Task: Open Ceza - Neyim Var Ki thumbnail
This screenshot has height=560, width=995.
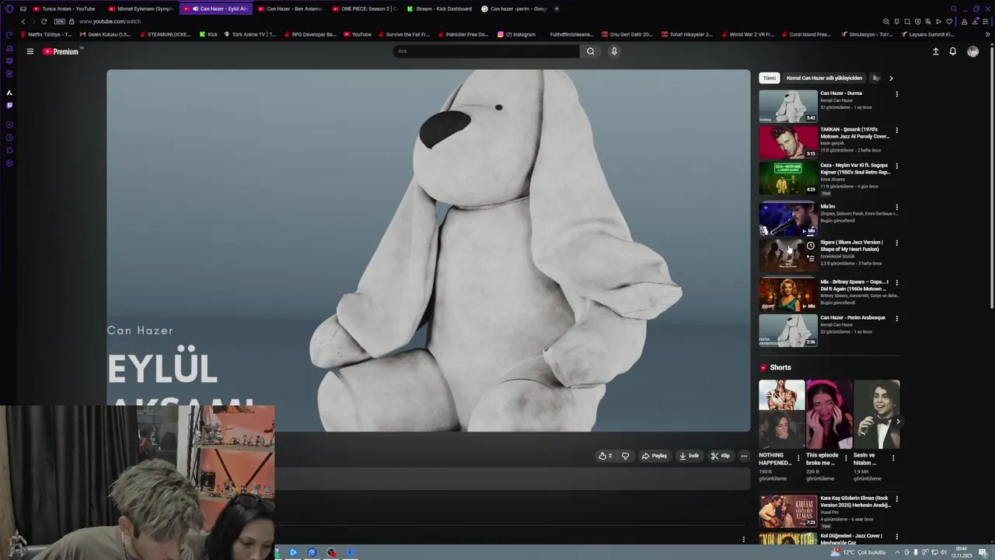Action: point(788,177)
